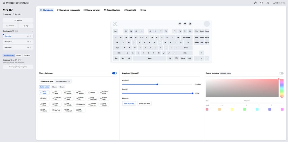Image resolution: width=288 pixels, height=142 pixels.
Task: Select the Key Beam effect
Action: (80, 110)
